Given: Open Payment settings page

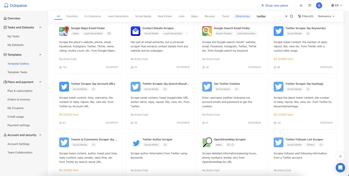Looking at the screenshot, I should (x=19, y=125).
